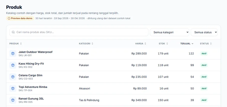Click sold count 122
Viewport: 227px width, 107px height.
tap(191, 54)
